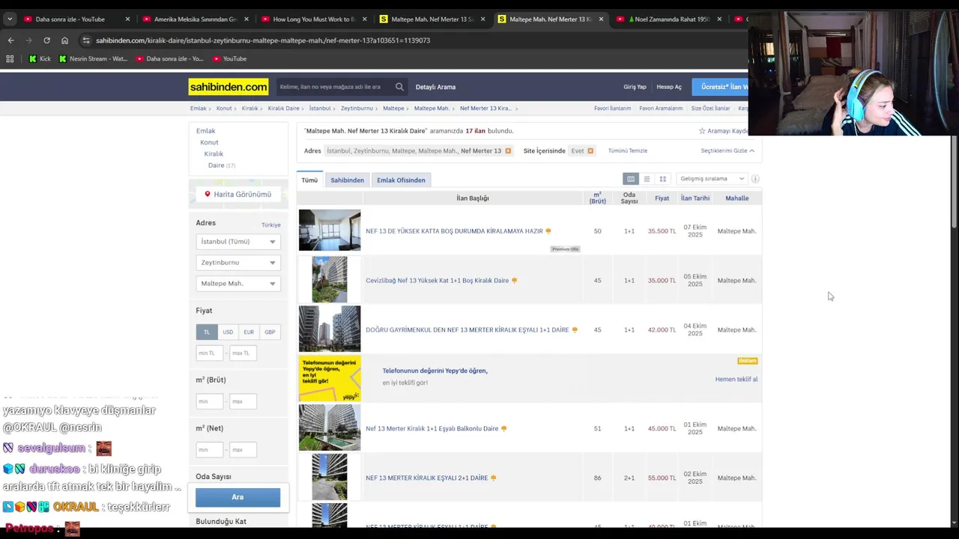Viewport: 959px width, 539px height.
Task: Click the Hesap Aç link
Action: (x=669, y=87)
